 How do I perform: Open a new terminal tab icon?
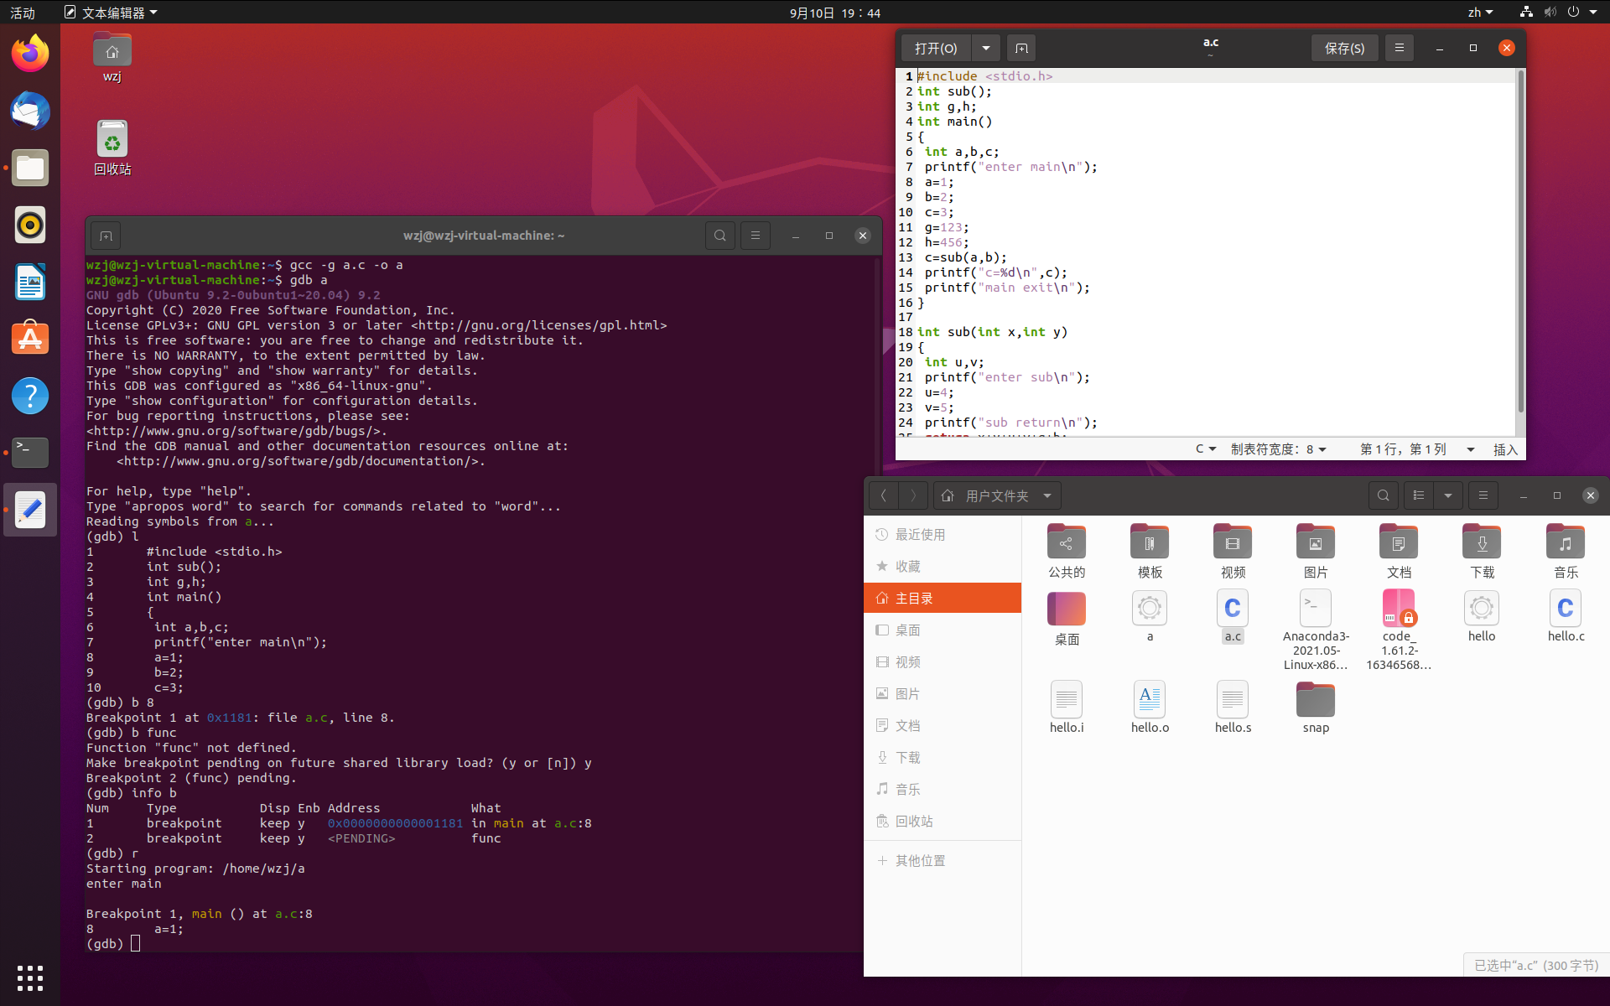106,236
